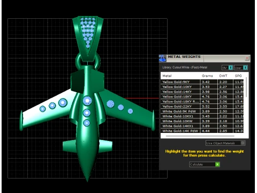
Task: Click the largest gem on the right wing
Action: pyautogui.click(x=110, y=104)
